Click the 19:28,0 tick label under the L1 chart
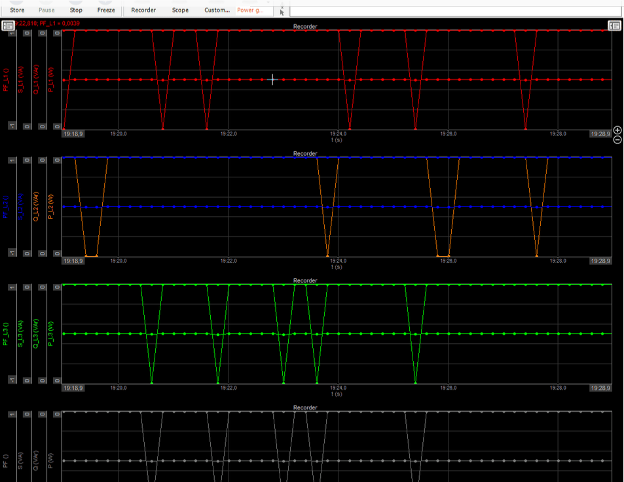The width and height of the screenshot is (624, 482). [x=558, y=134]
